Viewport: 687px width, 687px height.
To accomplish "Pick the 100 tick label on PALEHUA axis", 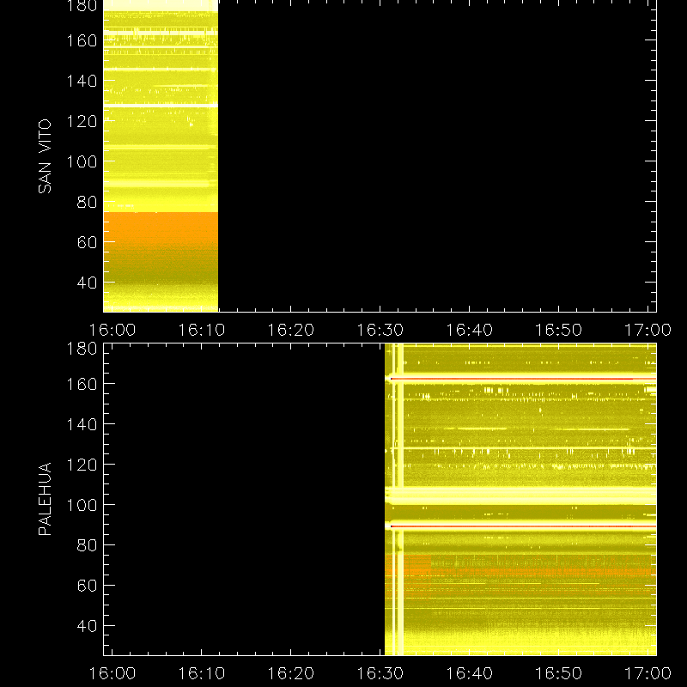I will [82, 505].
